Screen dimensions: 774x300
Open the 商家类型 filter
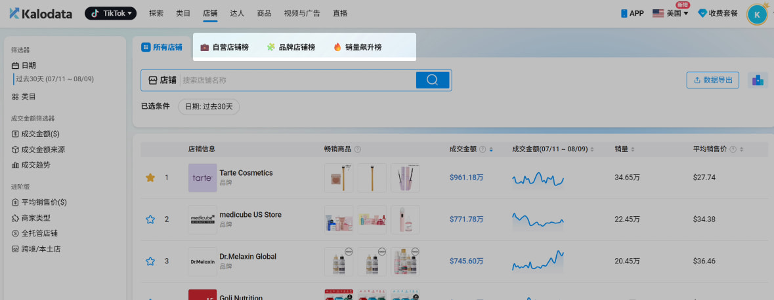31,217
